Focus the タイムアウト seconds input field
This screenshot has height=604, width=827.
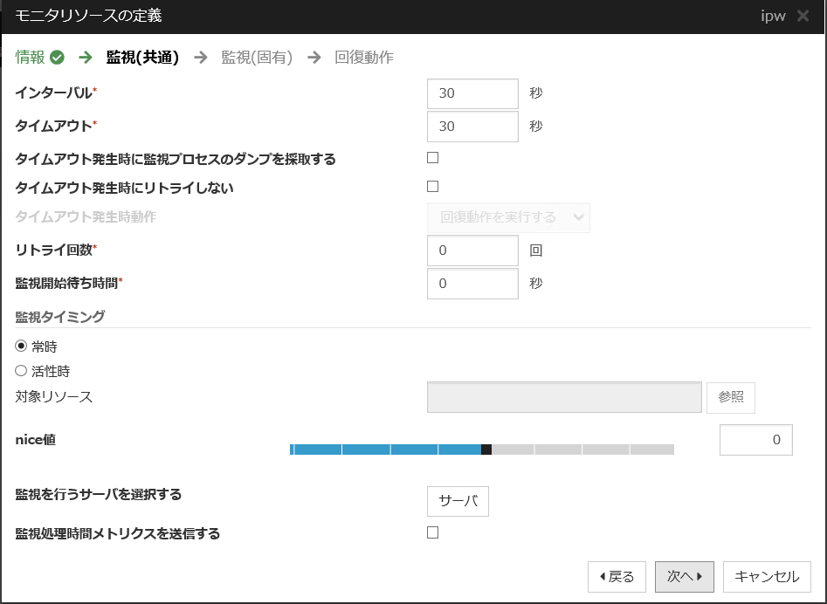472,126
